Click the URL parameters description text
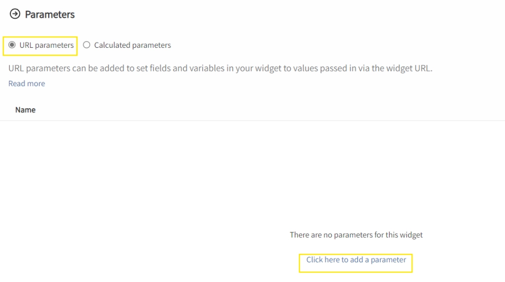505x282 pixels. coord(220,68)
